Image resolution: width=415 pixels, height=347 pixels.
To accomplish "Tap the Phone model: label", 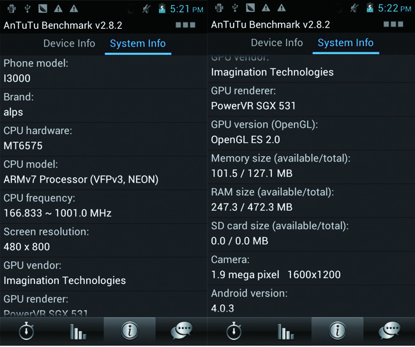I will (x=36, y=64).
